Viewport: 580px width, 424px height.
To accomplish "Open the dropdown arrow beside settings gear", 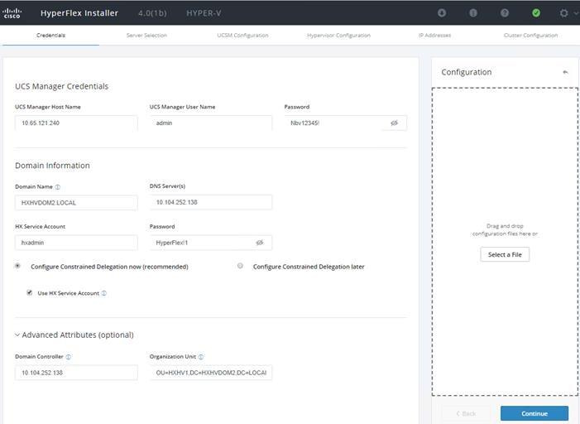I will click(576, 13).
